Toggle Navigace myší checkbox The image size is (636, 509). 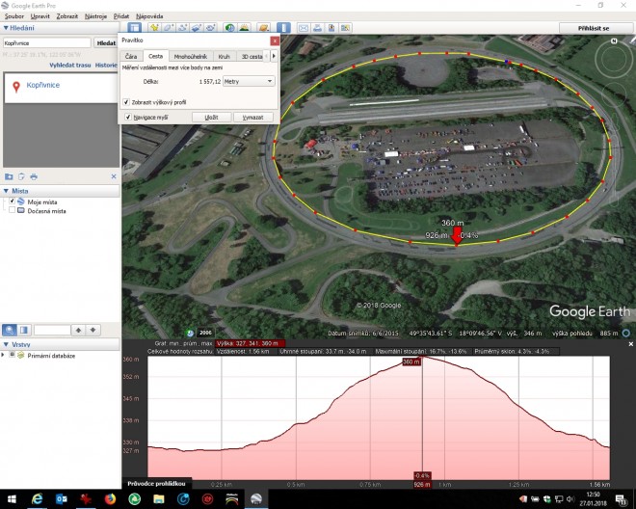[128, 117]
